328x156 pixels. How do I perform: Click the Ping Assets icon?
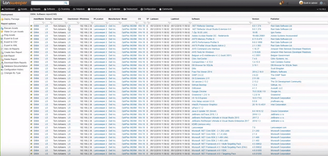(2, 35)
